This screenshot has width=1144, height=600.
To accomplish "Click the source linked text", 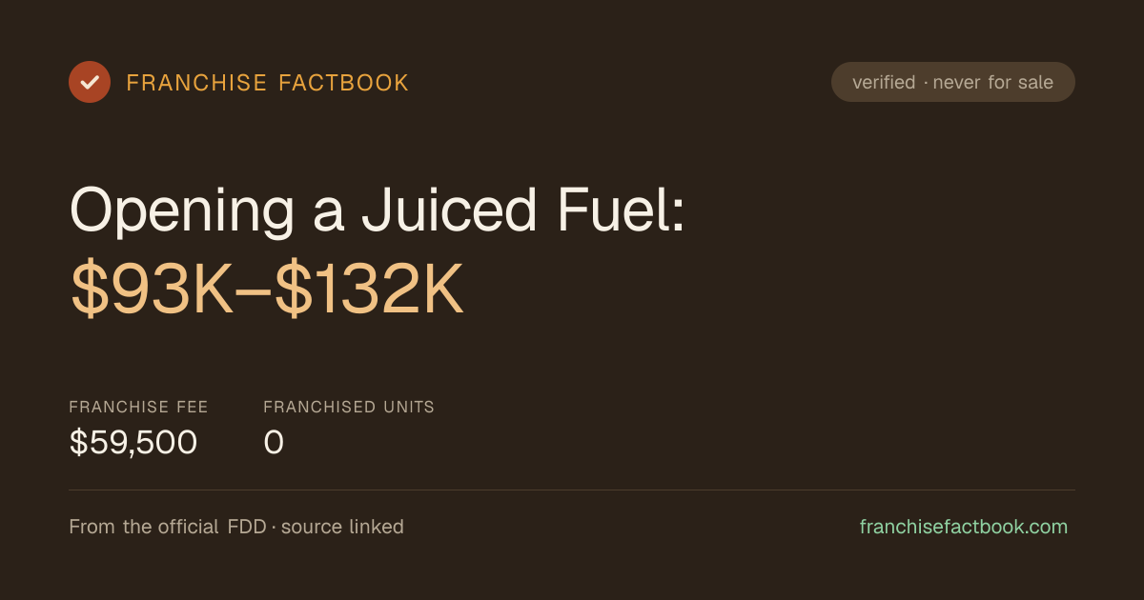I will pos(342,527).
